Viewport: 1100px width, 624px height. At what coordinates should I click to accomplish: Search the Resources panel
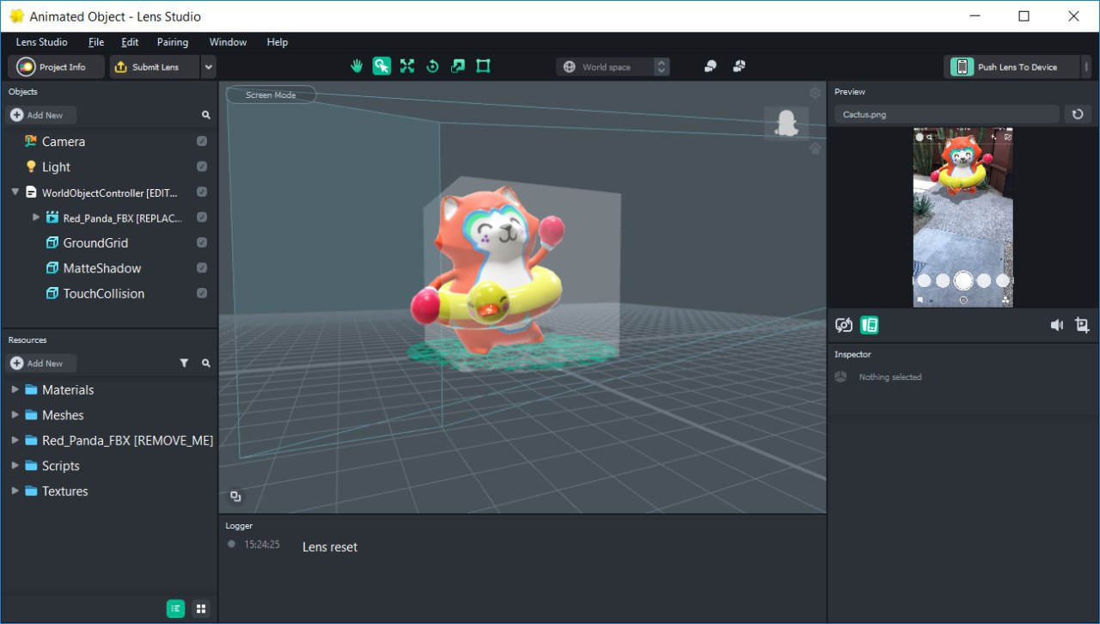[x=206, y=364]
